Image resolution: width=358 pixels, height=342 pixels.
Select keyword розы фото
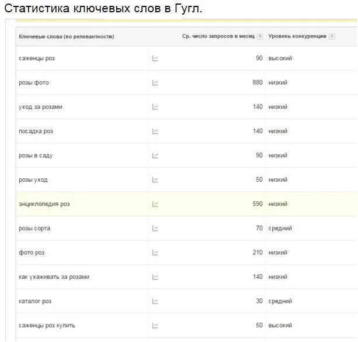(x=34, y=82)
